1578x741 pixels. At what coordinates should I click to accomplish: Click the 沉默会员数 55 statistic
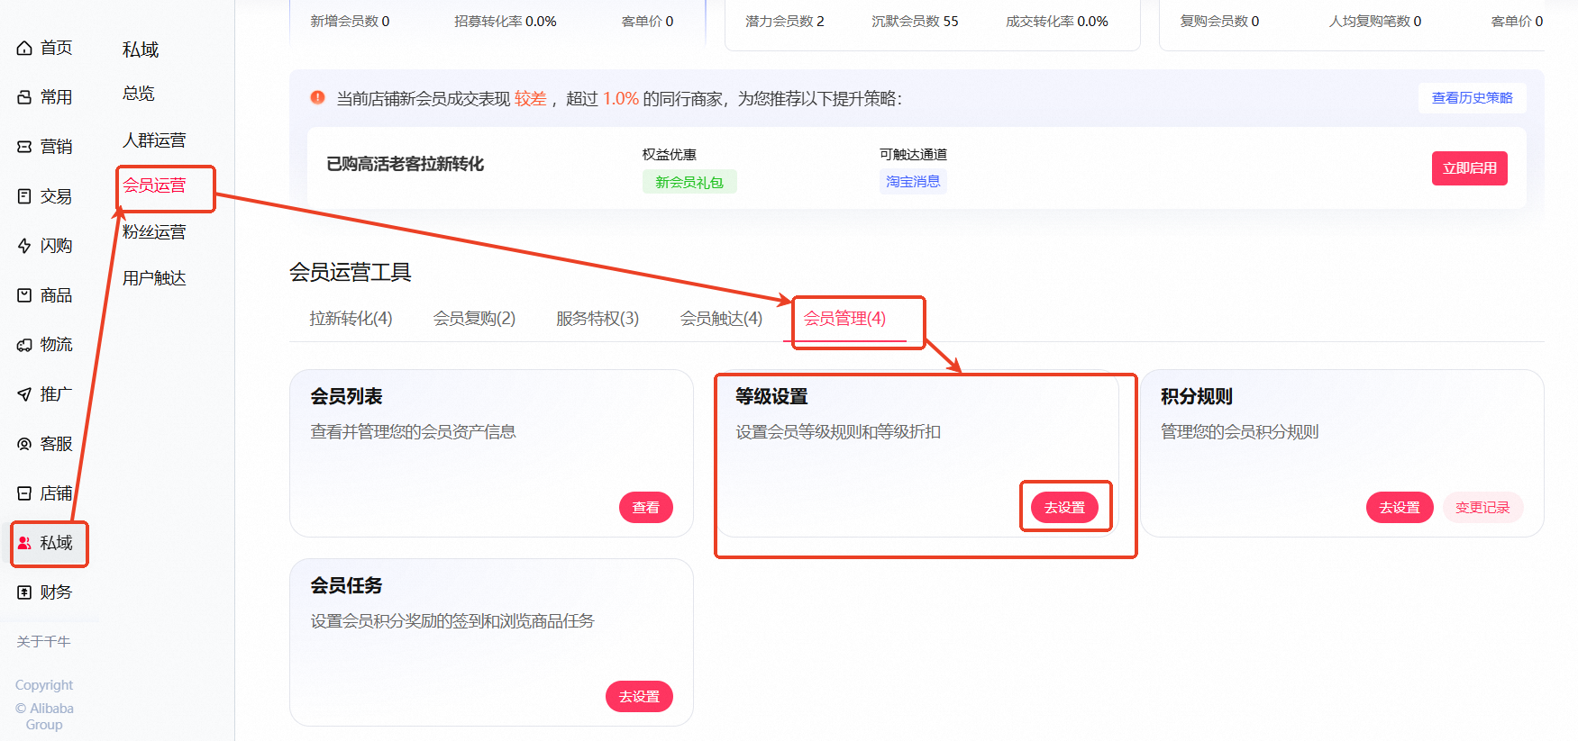[915, 21]
